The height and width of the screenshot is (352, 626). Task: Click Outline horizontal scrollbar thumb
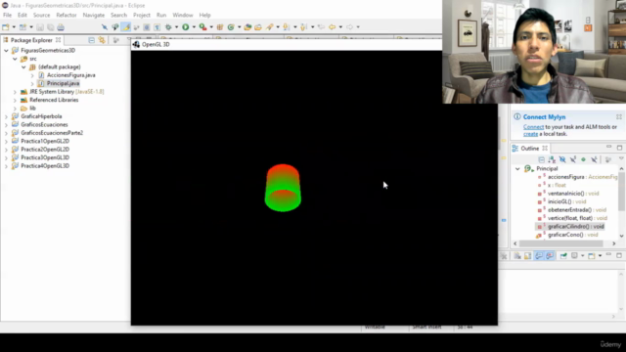coord(560,243)
